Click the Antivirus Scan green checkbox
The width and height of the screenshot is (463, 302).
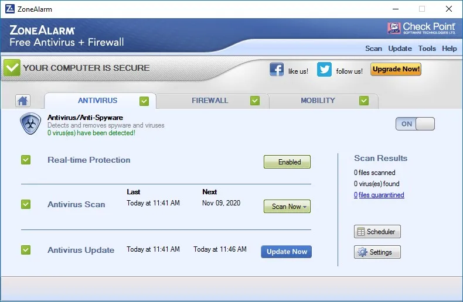click(26, 204)
